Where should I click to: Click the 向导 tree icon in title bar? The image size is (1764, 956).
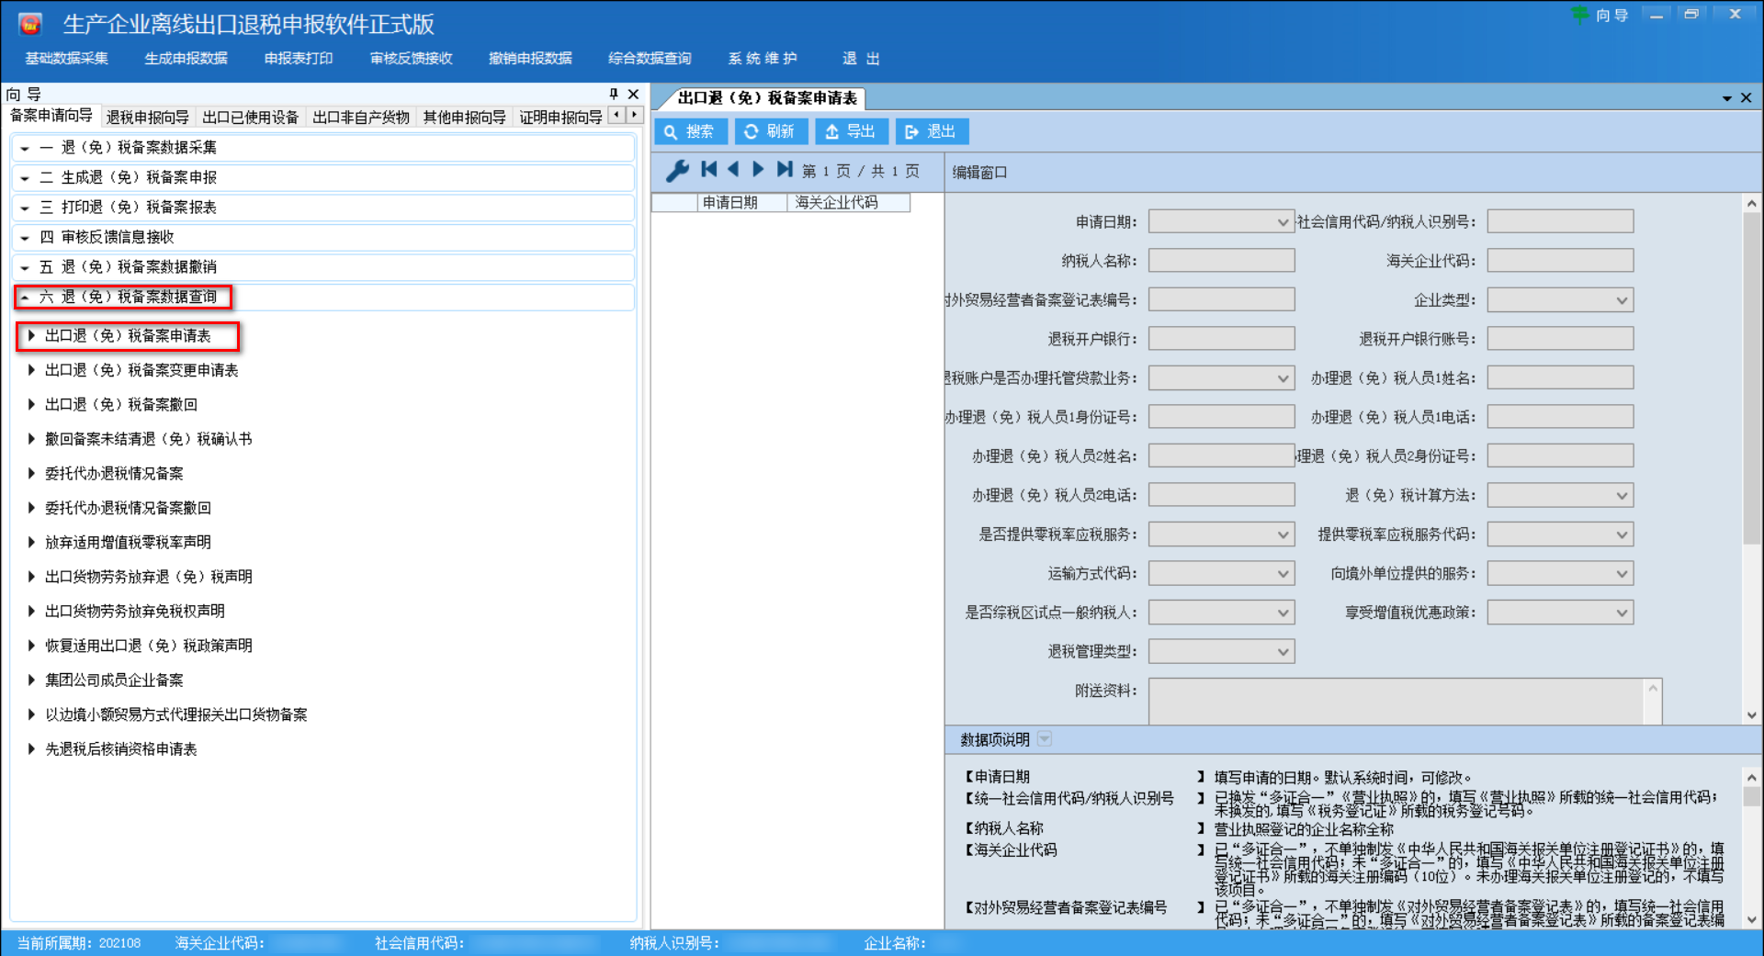click(x=1580, y=15)
